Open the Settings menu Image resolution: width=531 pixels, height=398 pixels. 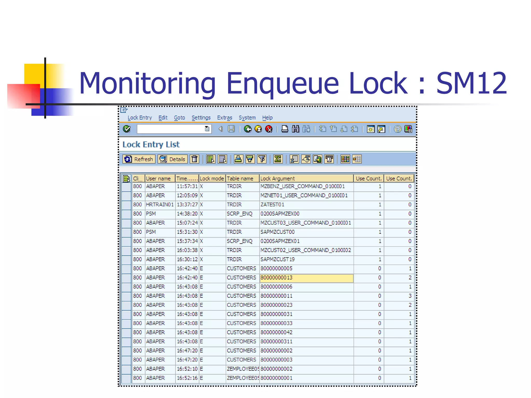(x=201, y=118)
